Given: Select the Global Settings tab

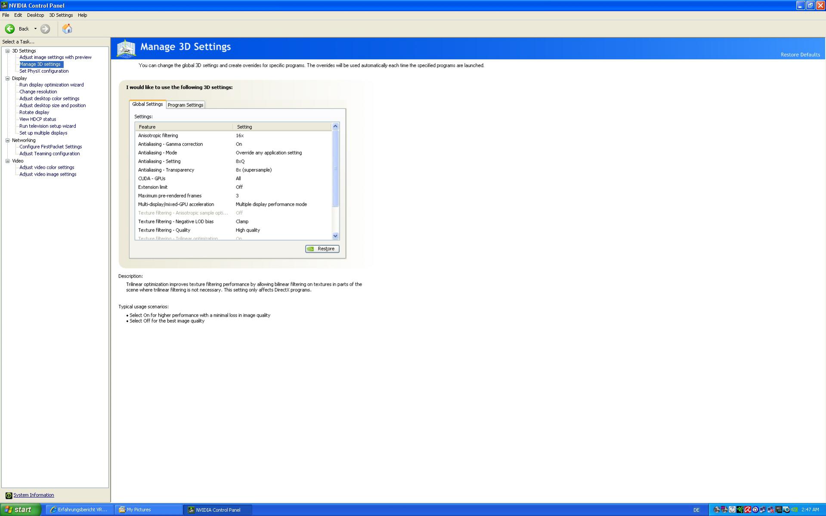Looking at the screenshot, I should click(147, 104).
